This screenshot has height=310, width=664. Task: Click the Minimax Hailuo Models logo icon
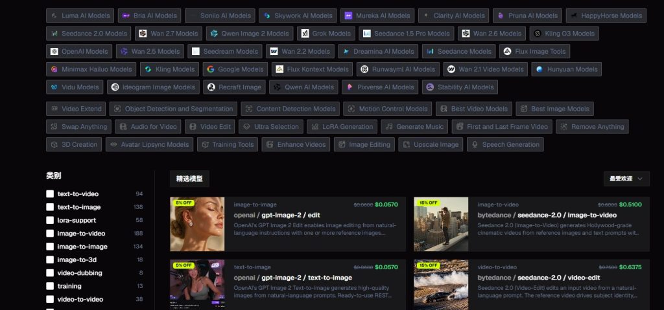coord(54,69)
